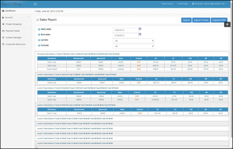Open Payment Detail page
The image size is (233, 149).
(16, 31)
